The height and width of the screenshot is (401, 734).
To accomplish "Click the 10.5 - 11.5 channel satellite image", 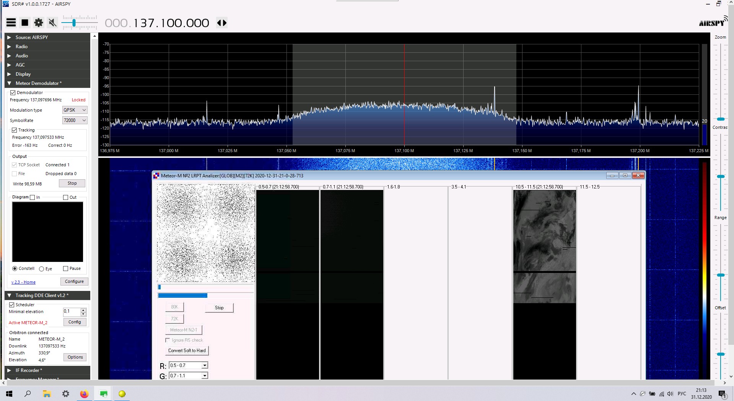I will 544,247.
